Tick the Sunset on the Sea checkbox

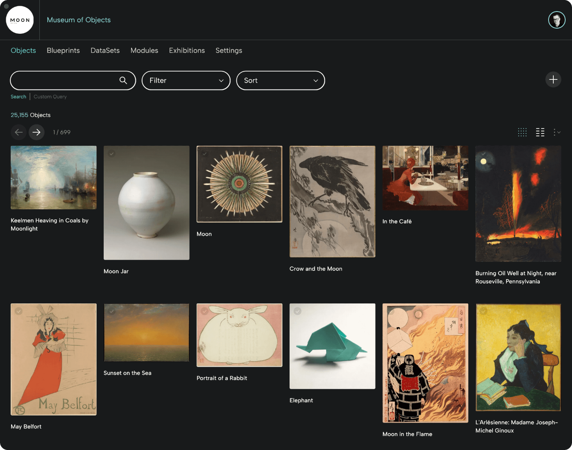coord(112,311)
